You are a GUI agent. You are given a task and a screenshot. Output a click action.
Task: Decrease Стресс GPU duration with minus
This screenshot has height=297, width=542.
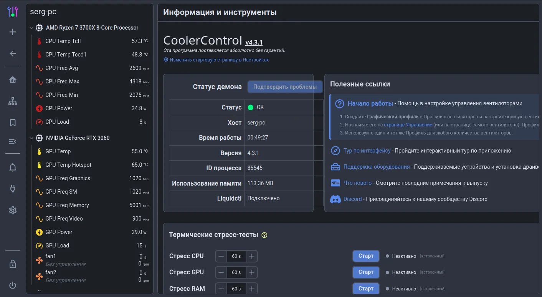tap(221, 272)
